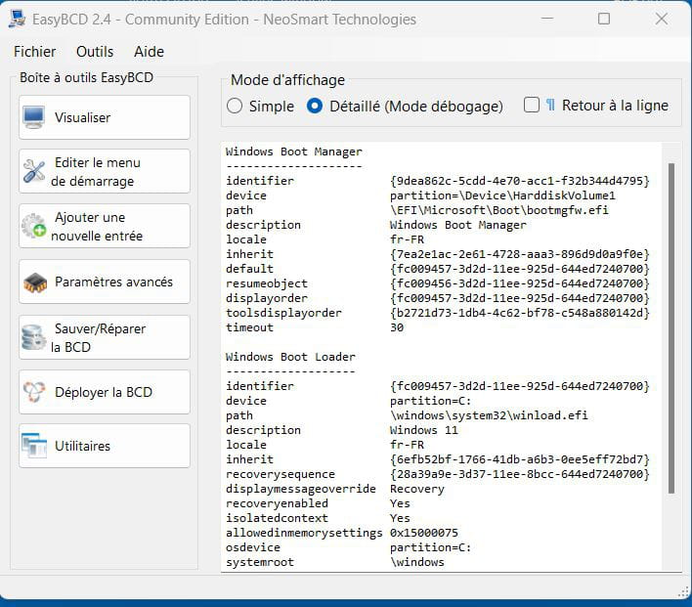Enable the Retour à la ligne checkbox
Viewport: 692px width, 607px height.
(x=532, y=105)
